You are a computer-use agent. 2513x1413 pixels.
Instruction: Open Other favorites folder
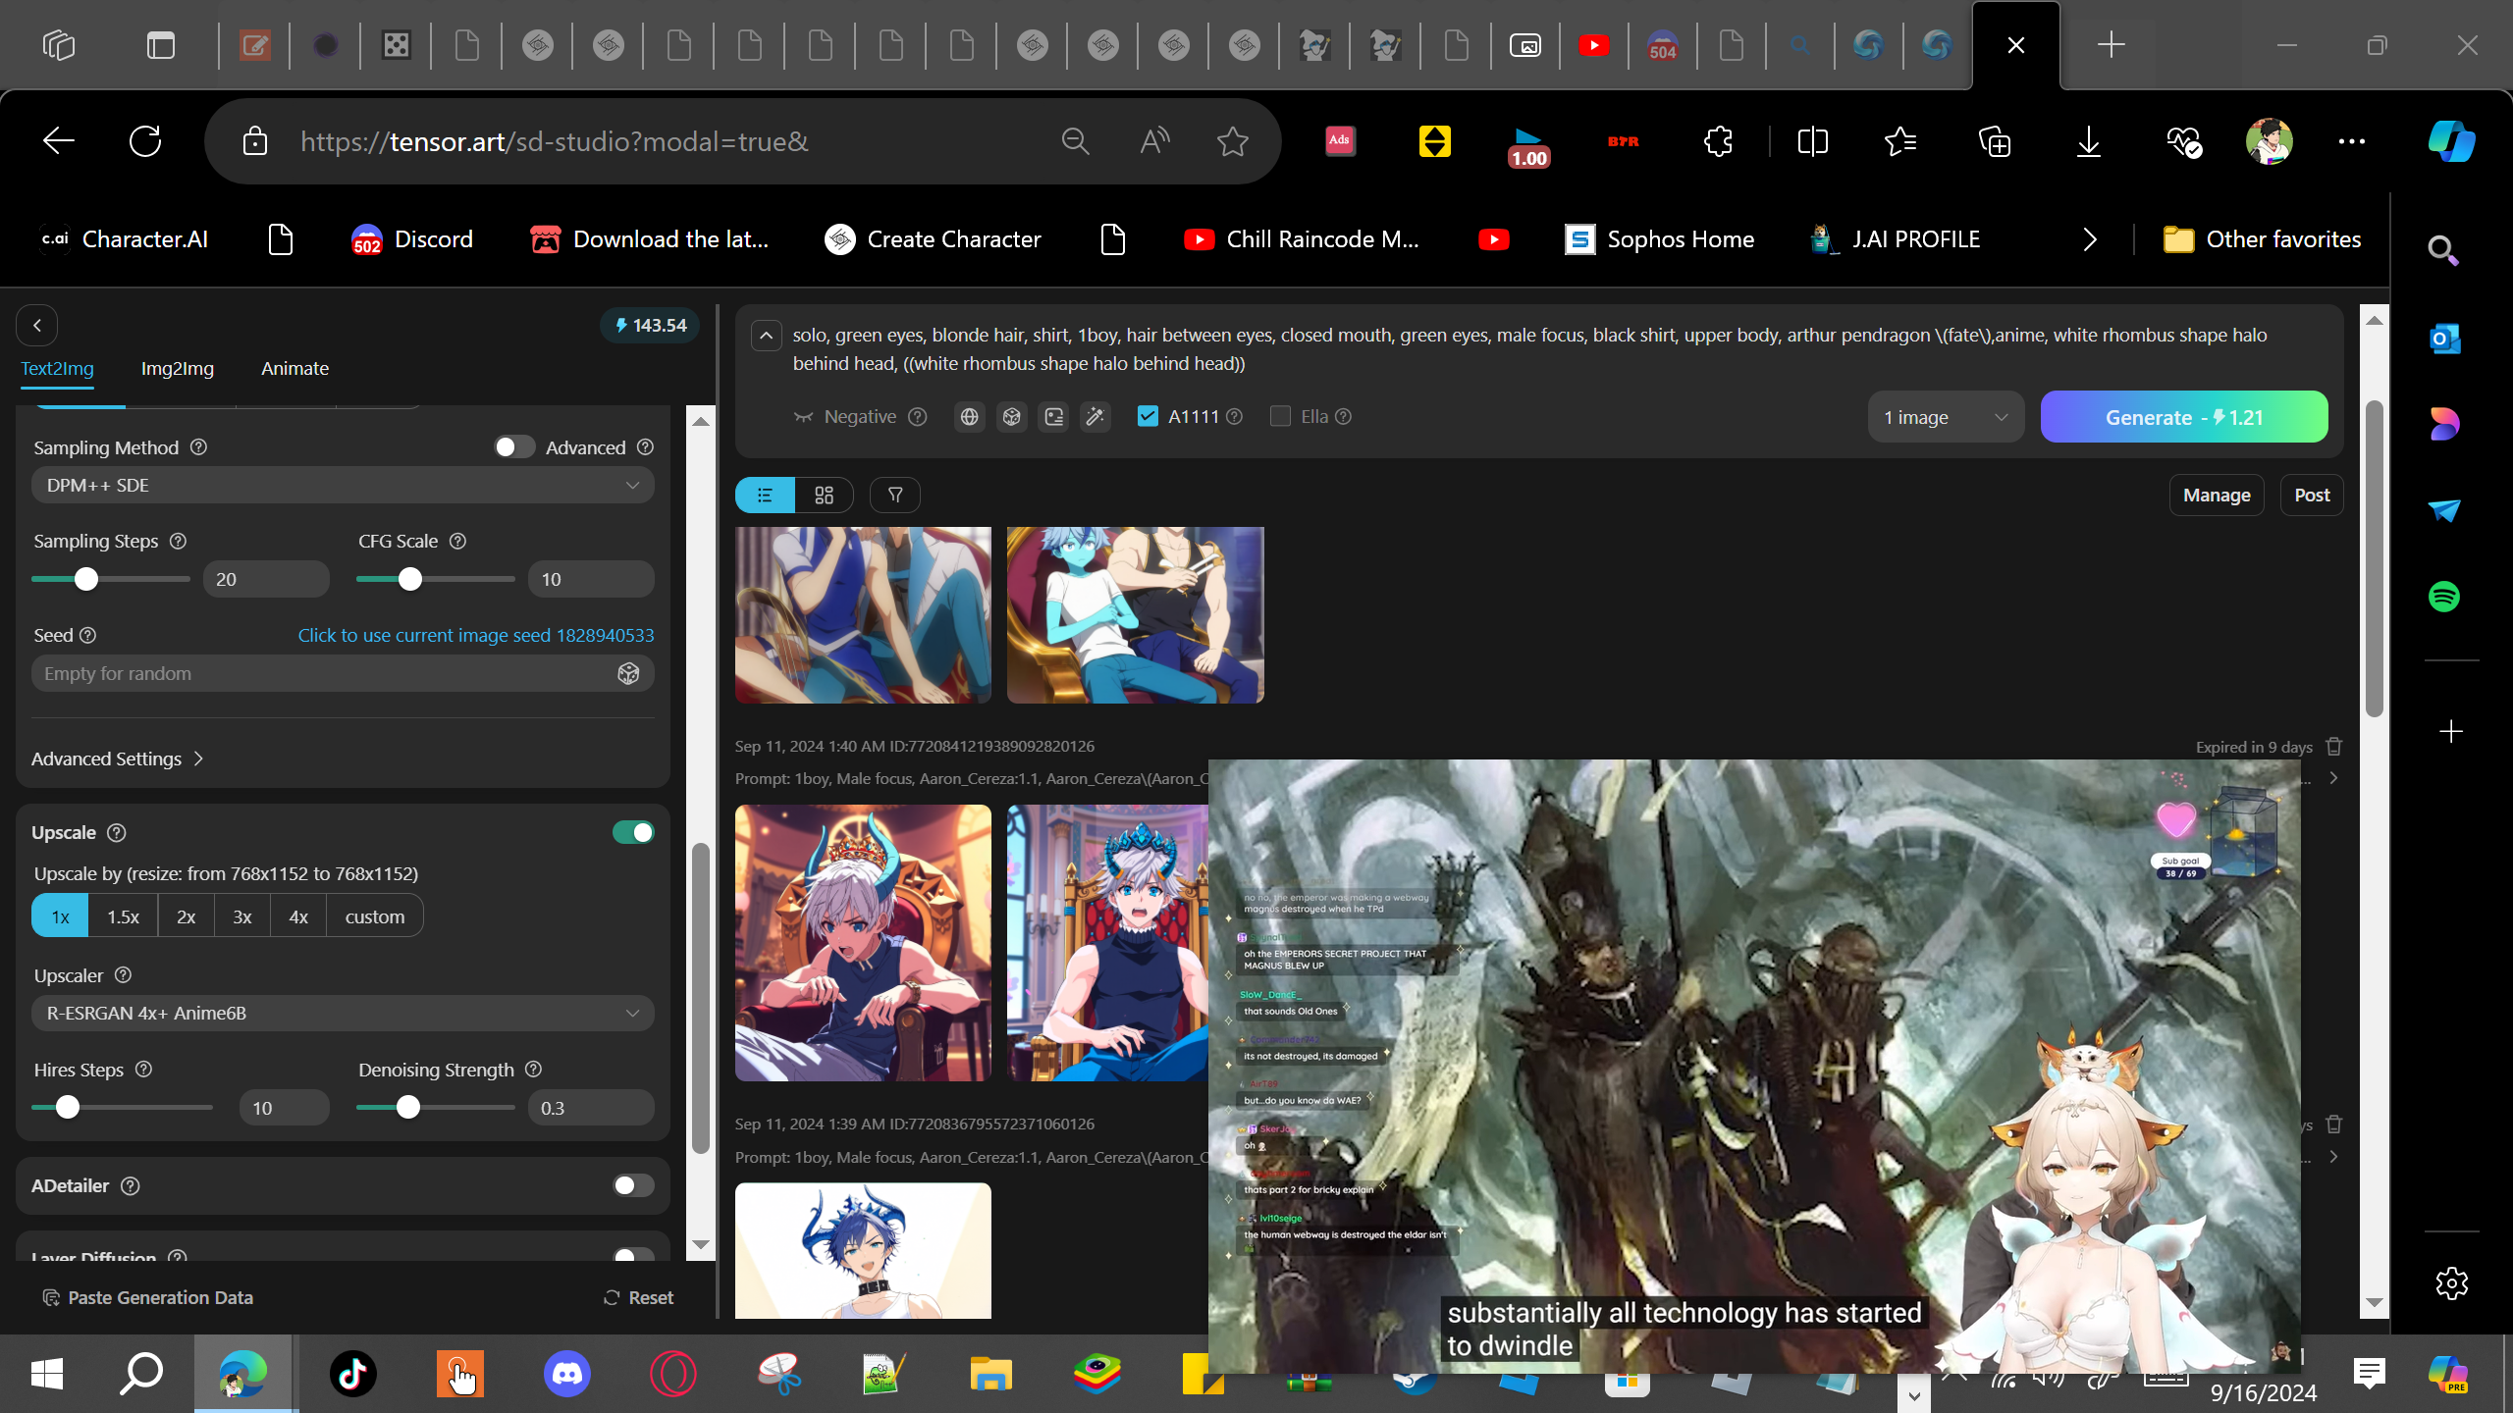2263,239
